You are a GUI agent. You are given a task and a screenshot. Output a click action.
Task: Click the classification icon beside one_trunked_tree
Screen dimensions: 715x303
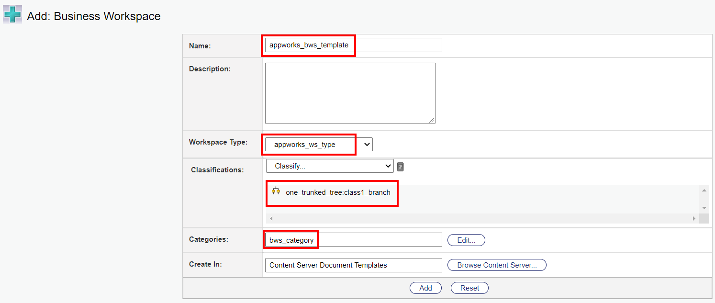tap(276, 191)
